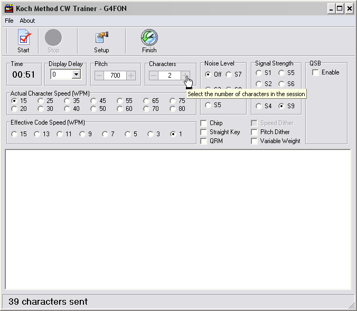Toggle the Straight Key checkbox
This screenshot has height=311, width=357.
(x=203, y=132)
